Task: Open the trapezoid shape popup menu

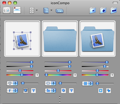Action: (12, 83)
